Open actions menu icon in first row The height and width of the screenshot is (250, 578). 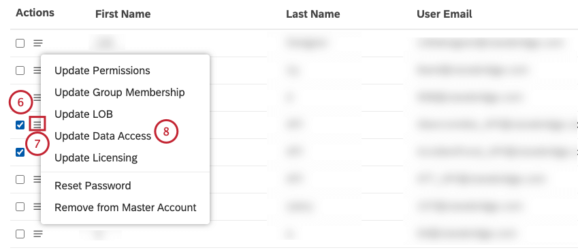point(37,43)
